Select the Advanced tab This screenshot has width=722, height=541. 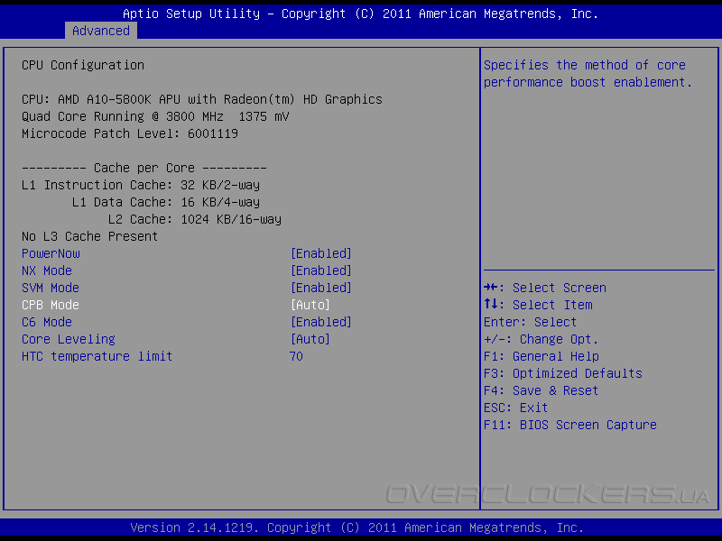[101, 31]
